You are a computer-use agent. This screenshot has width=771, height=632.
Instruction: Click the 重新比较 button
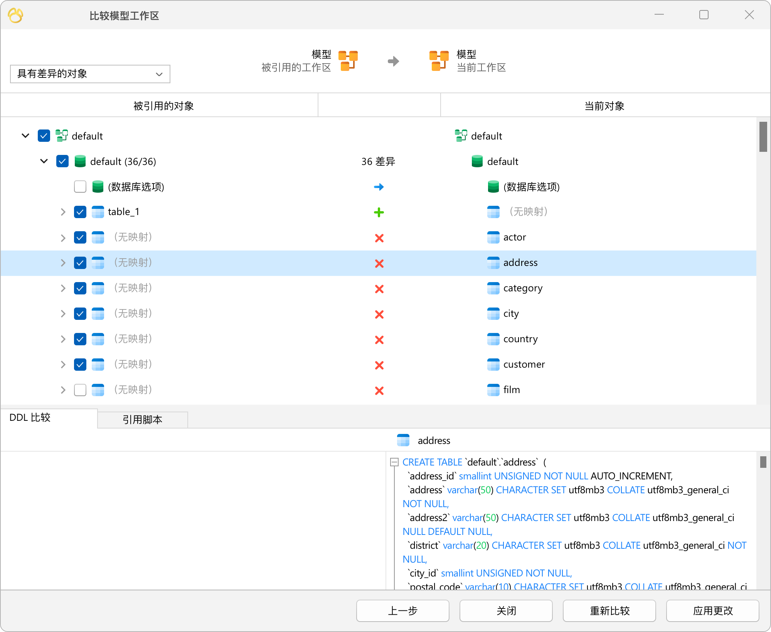coord(609,610)
